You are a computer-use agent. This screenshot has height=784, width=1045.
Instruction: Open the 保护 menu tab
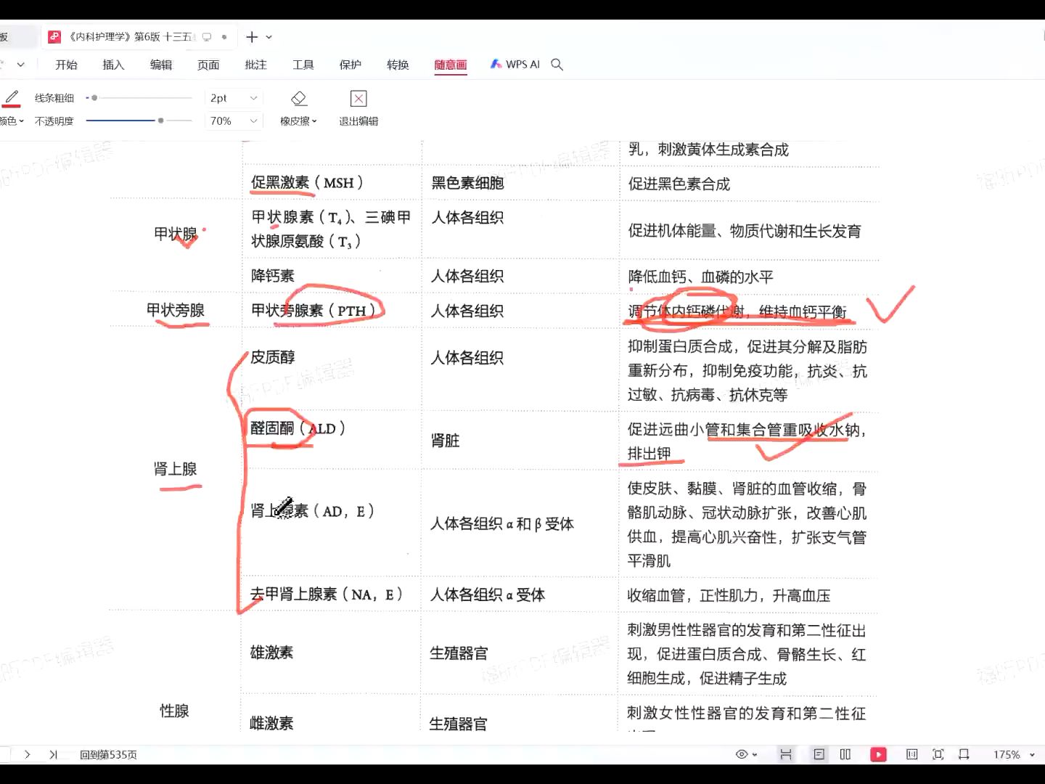[x=351, y=65]
